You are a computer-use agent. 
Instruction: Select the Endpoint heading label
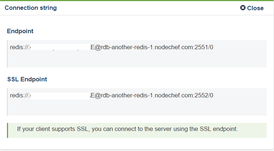tap(20, 31)
